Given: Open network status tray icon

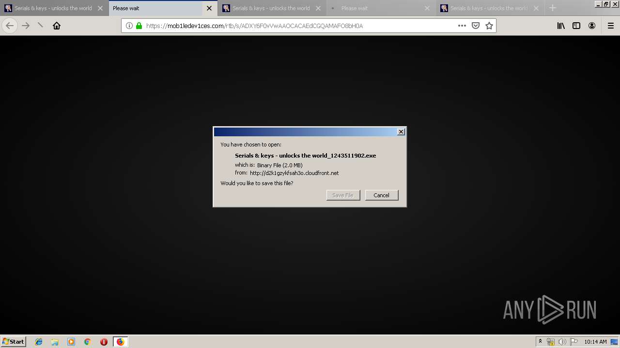Looking at the screenshot, I should pyautogui.click(x=551, y=342).
